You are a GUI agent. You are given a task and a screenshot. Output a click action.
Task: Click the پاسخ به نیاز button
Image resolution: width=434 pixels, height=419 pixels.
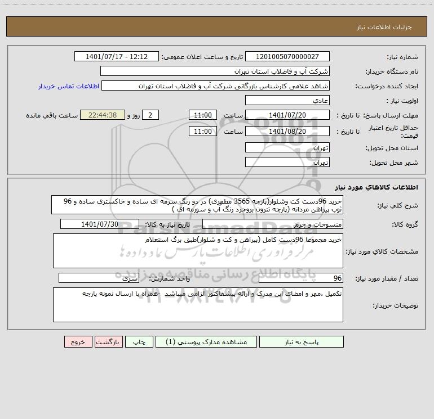click(x=302, y=342)
